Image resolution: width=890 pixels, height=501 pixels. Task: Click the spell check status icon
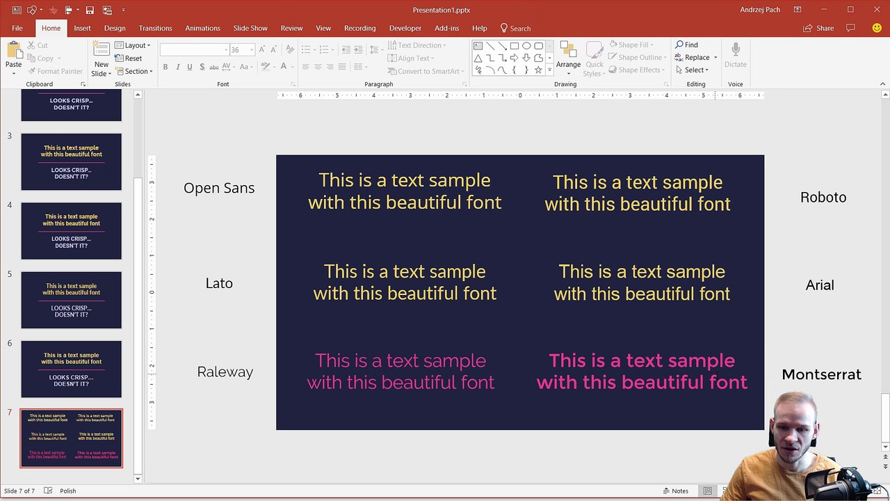[x=48, y=491]
